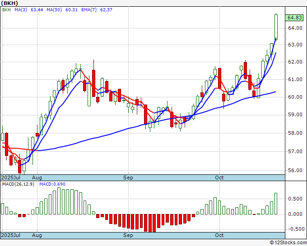Click the 59.00 price axis label
Image resolution: width=307 pixels, height=246 pixels.
(295, 115)
